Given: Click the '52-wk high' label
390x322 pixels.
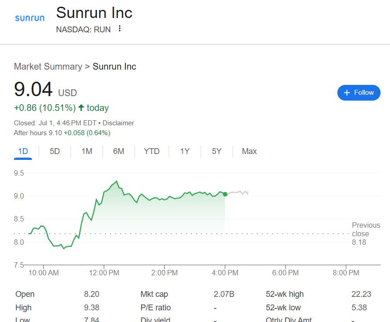Looking at the screenshot, I should point(285,294).
